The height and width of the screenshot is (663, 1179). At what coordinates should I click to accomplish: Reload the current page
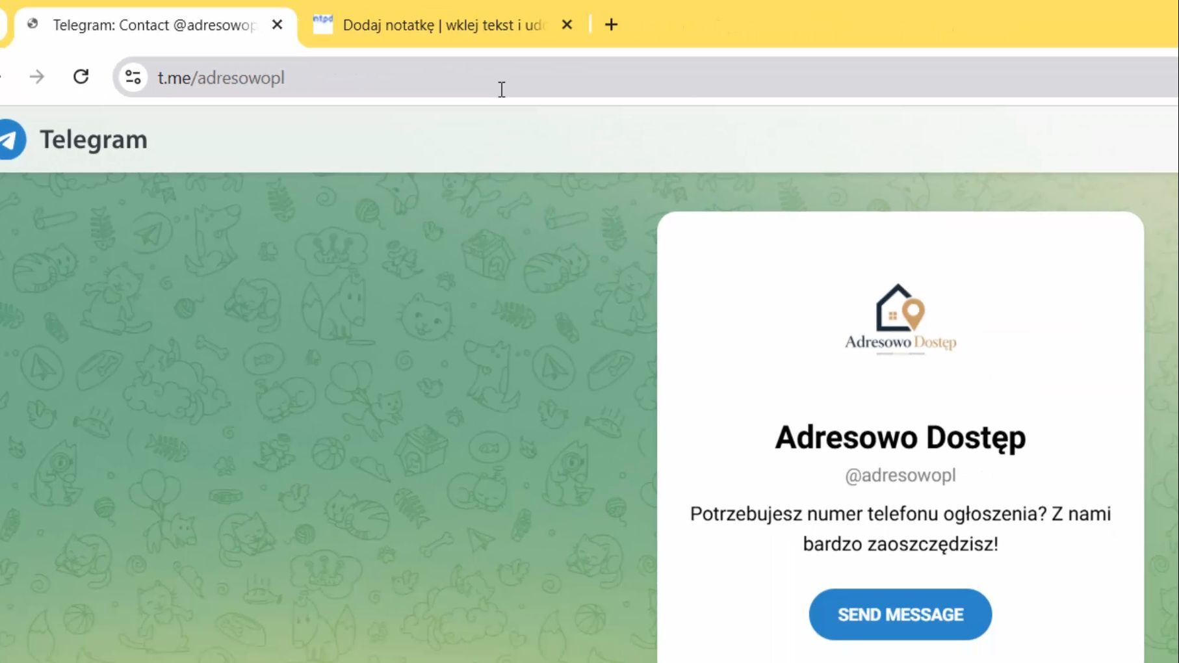pyautogui.click(x=81, y=77)
